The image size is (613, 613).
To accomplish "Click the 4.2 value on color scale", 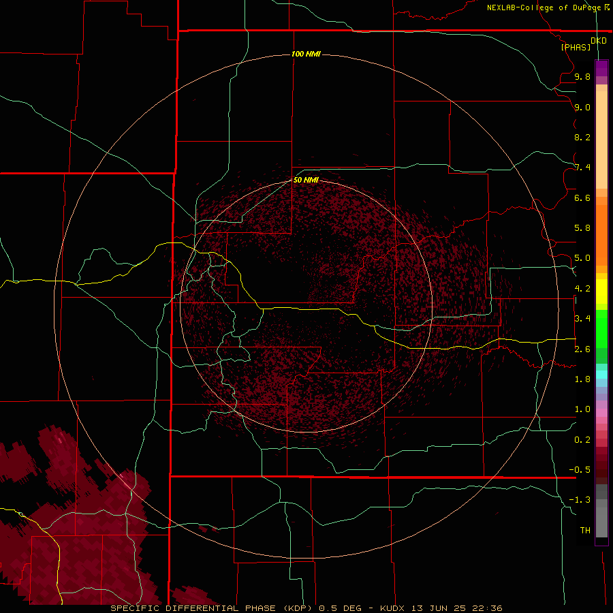I will click(x=582, y=289).
